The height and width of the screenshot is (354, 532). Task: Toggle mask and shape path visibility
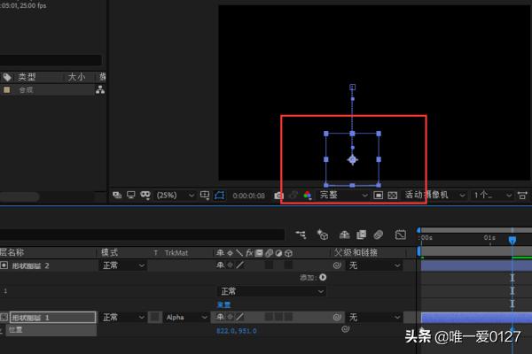(x=220, y=195)
